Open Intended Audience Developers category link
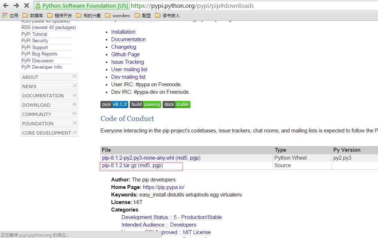 pyautogui.click(x=159, y=225)
